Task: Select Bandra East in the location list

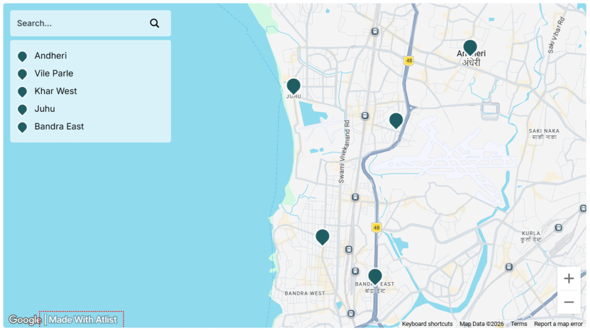Action: tap(59, 127)
